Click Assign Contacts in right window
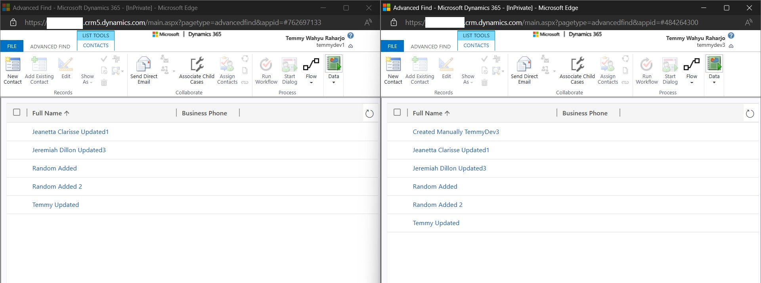761x283 pixels. tap(608, 71)
